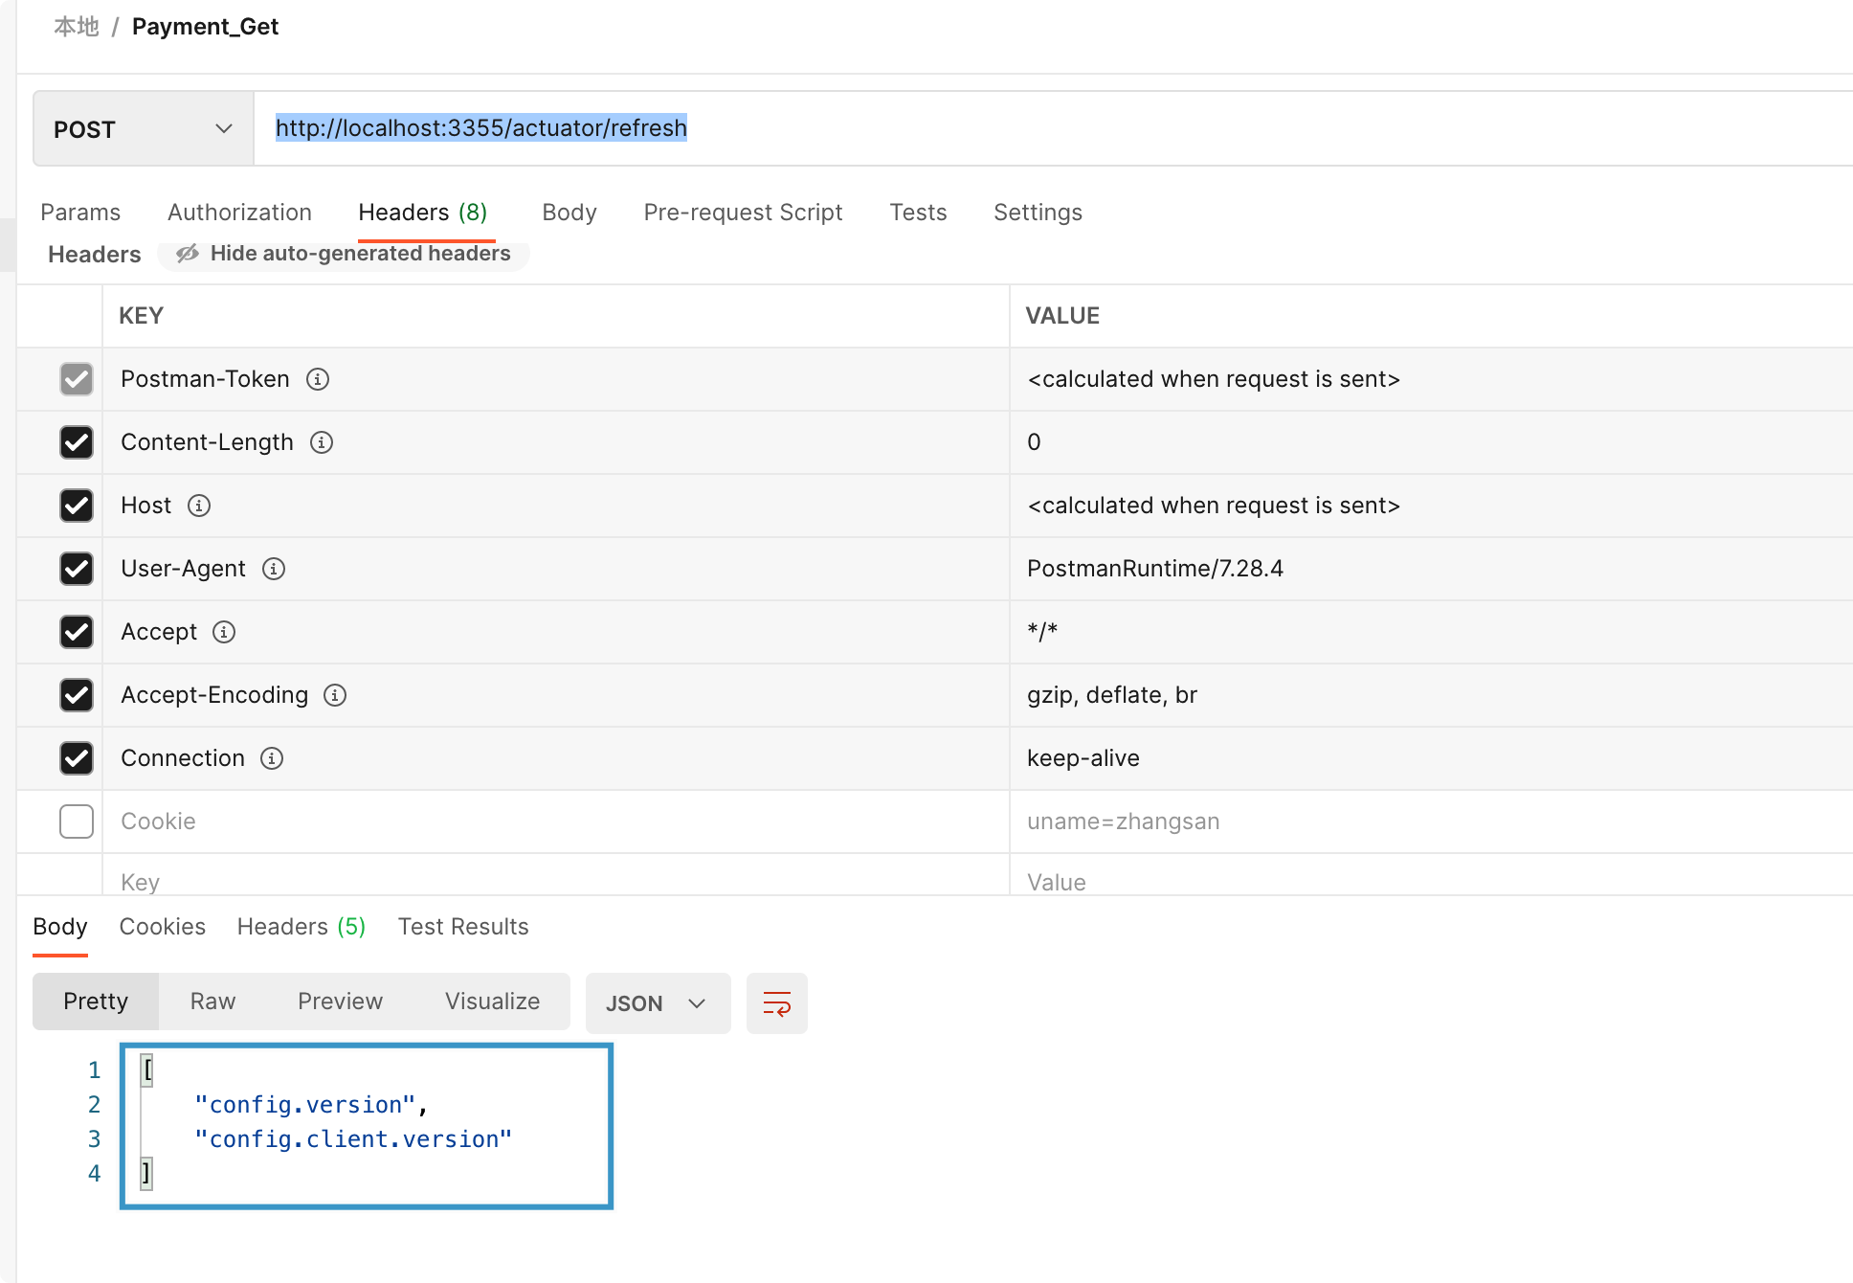Click info icon next to Postman-Token

pyautogui.click(x=318, y=379)
